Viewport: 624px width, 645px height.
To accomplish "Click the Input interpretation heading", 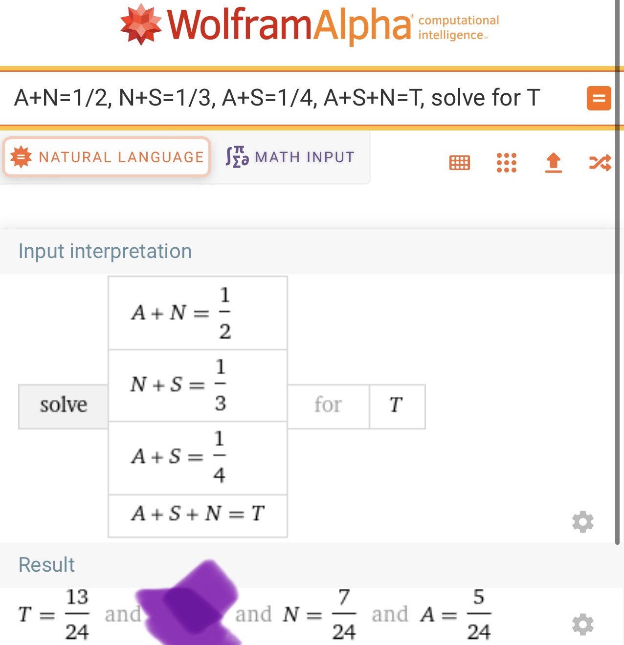I will pyautogui.click(x=105, y=251).
